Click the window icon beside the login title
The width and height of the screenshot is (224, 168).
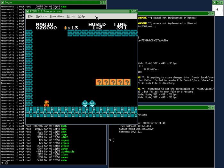[x=3, y=2]
